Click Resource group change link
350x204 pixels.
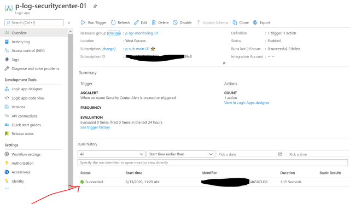[114, 33]
